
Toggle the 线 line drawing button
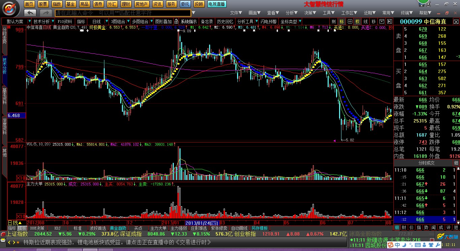366,22
